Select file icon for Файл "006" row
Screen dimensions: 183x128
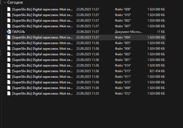click(x=9, y=49)
